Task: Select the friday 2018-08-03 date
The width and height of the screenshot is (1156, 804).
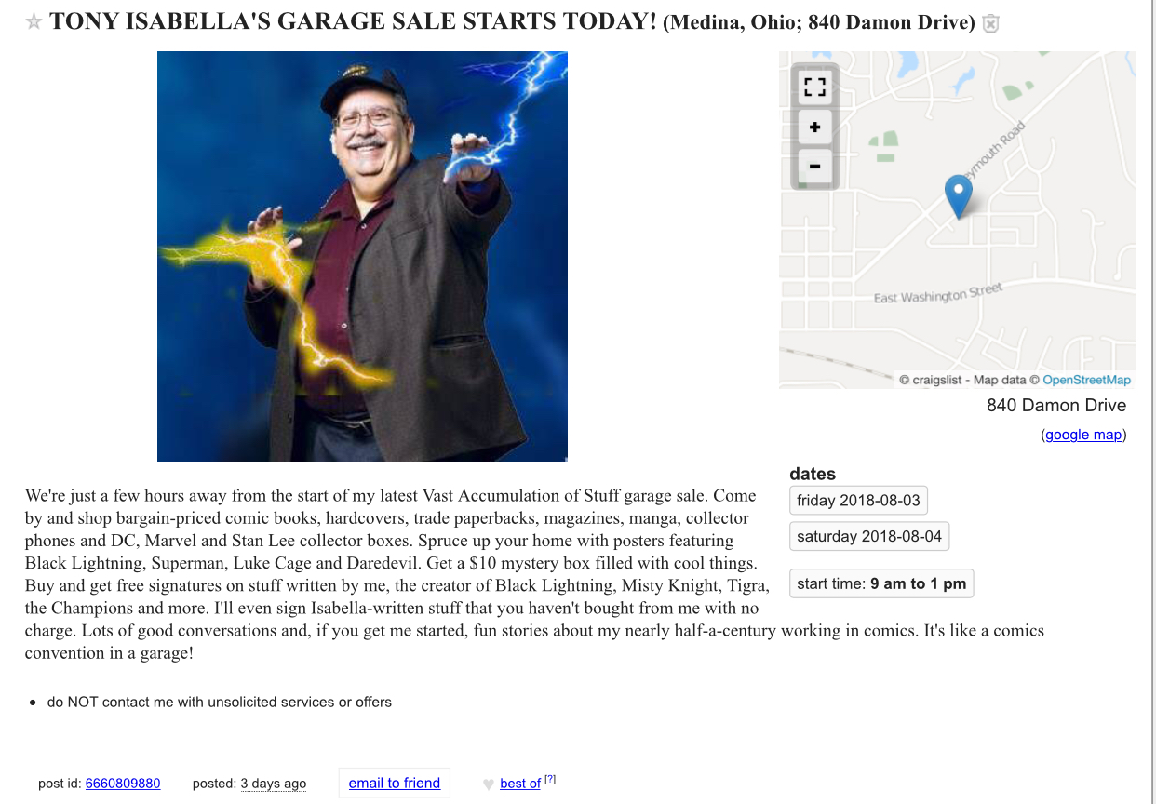Action: point(858,501)
